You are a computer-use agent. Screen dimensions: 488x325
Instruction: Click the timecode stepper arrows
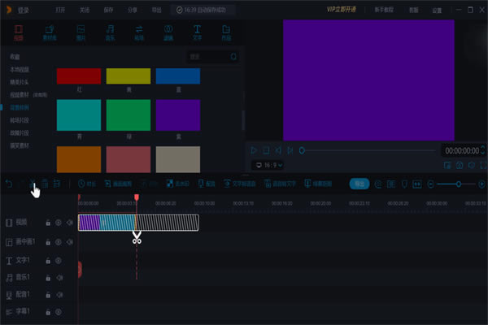click(x=481, y=150)
